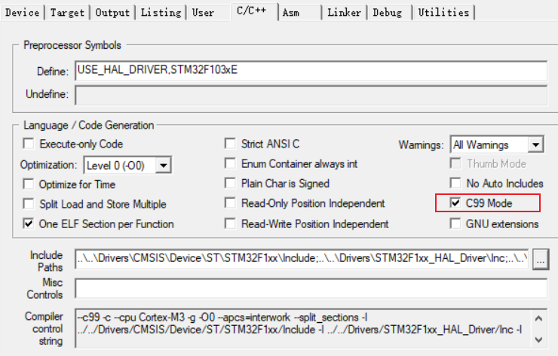Select the Debug tab

click(x=387, y=12)
